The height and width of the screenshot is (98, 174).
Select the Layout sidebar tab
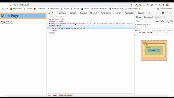click(x=158, y=17)
